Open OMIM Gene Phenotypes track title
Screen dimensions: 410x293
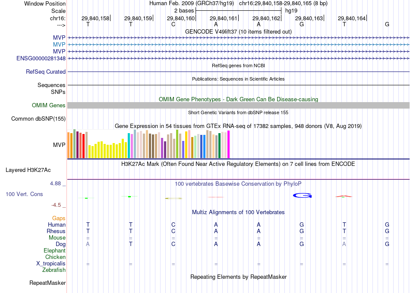pos(238,100)
